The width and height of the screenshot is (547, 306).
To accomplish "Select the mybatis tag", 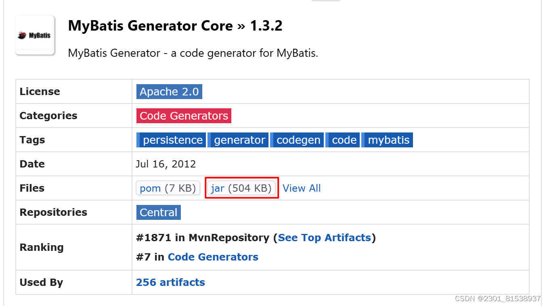I will 388,140.
